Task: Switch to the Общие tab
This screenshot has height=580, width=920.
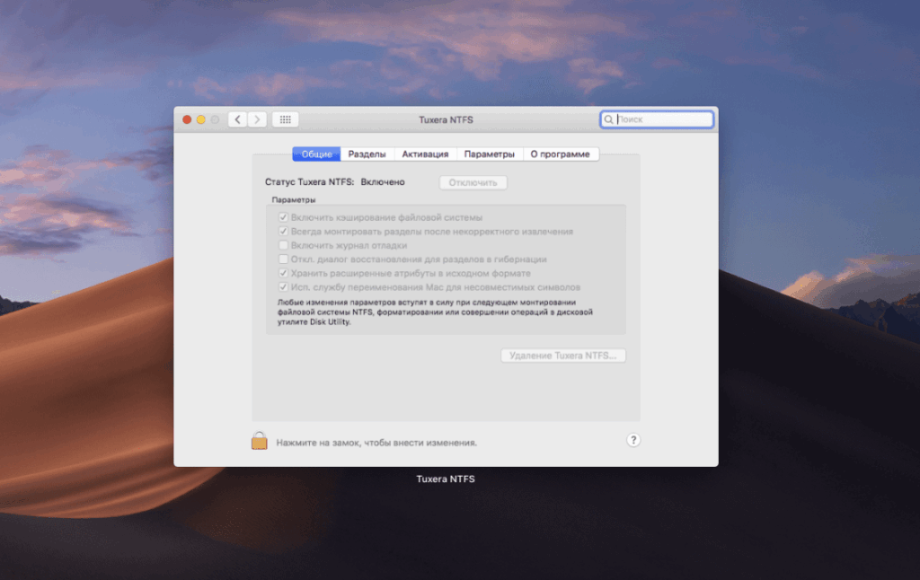Action: click(316, 154)
